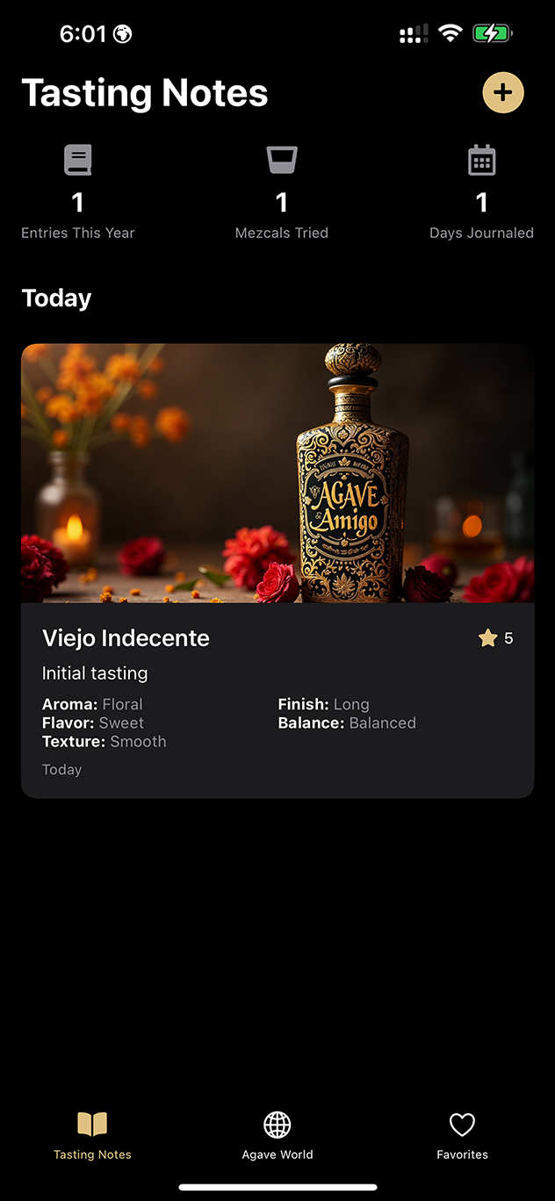Tap the Days Journaled count

tap(481, 203)
